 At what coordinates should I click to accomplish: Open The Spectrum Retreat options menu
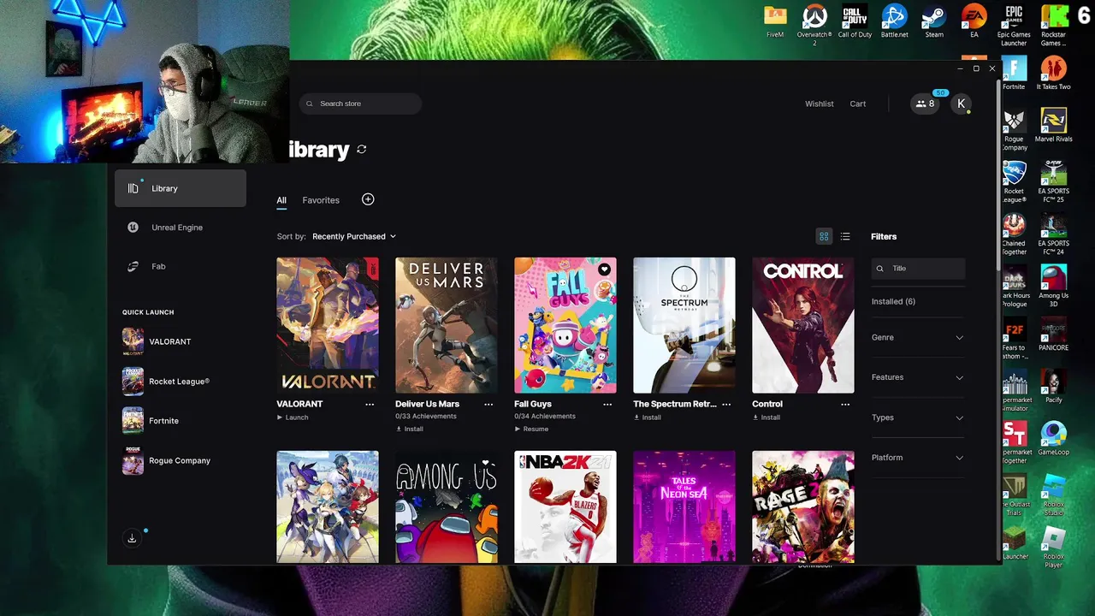726,404
